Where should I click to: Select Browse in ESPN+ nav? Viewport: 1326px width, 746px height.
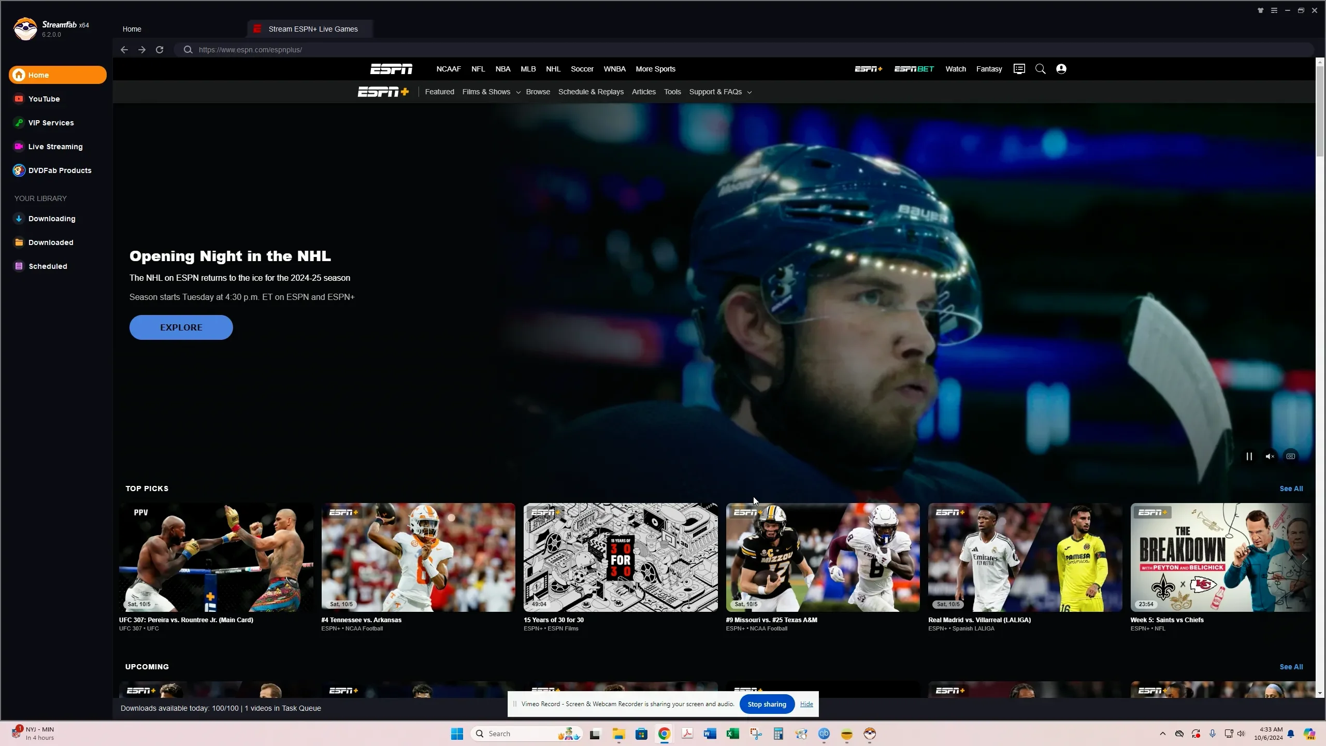point(538,92)
